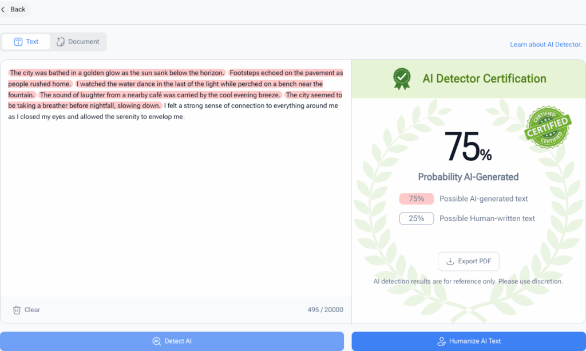The width and height of the screenshot is (586, 351).
Task: Click the 'Possible Human-written text' label
Action: point(487,218)
